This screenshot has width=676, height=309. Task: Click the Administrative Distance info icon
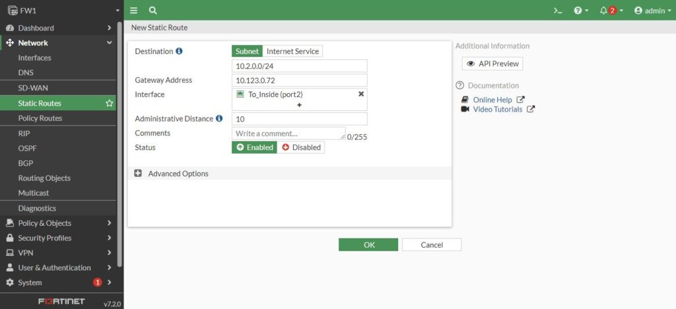click(x=219, y=119)
